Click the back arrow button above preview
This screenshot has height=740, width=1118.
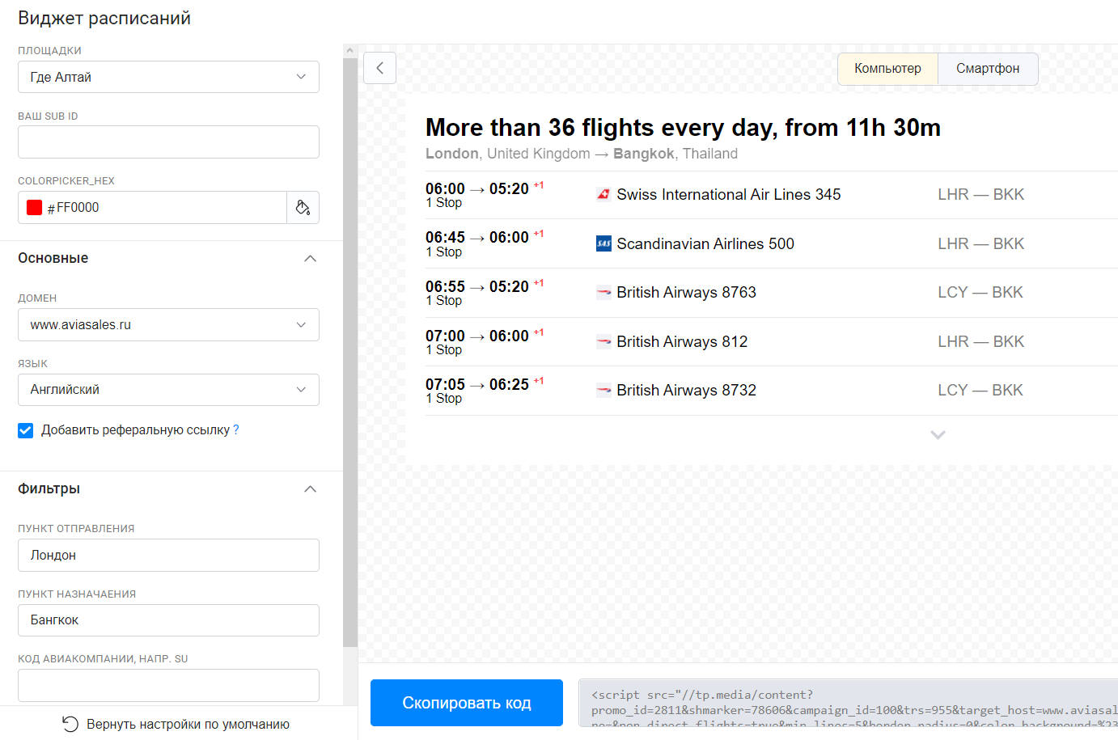coord(379,68)
